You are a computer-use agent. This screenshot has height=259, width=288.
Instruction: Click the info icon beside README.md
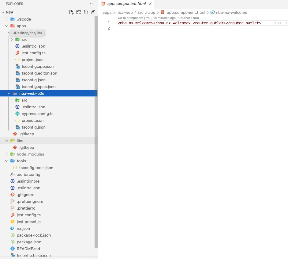(x=13, y=249)
